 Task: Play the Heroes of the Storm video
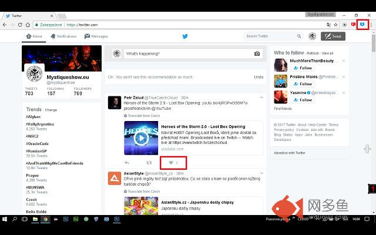pos(141,138)
